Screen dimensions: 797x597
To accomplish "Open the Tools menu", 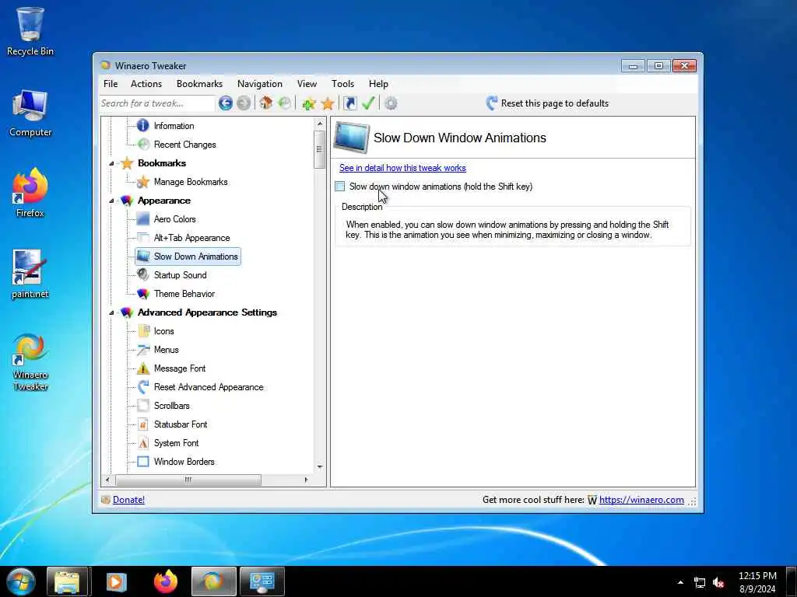I will tap(342, 84).
